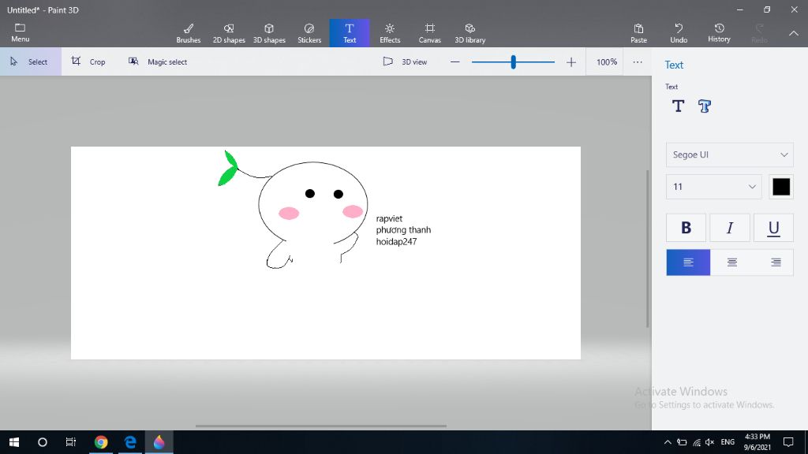Show hidden system tray icons
The width and height of the screenshot is (808, 454).
668,442
